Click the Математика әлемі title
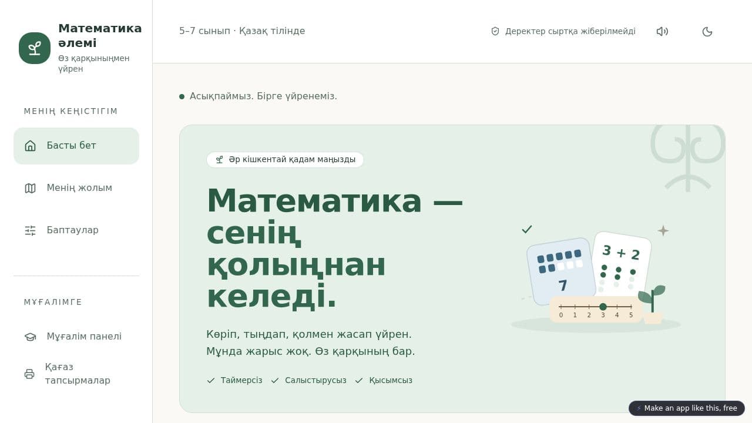 pyautogui.click(x=100, y=36)
